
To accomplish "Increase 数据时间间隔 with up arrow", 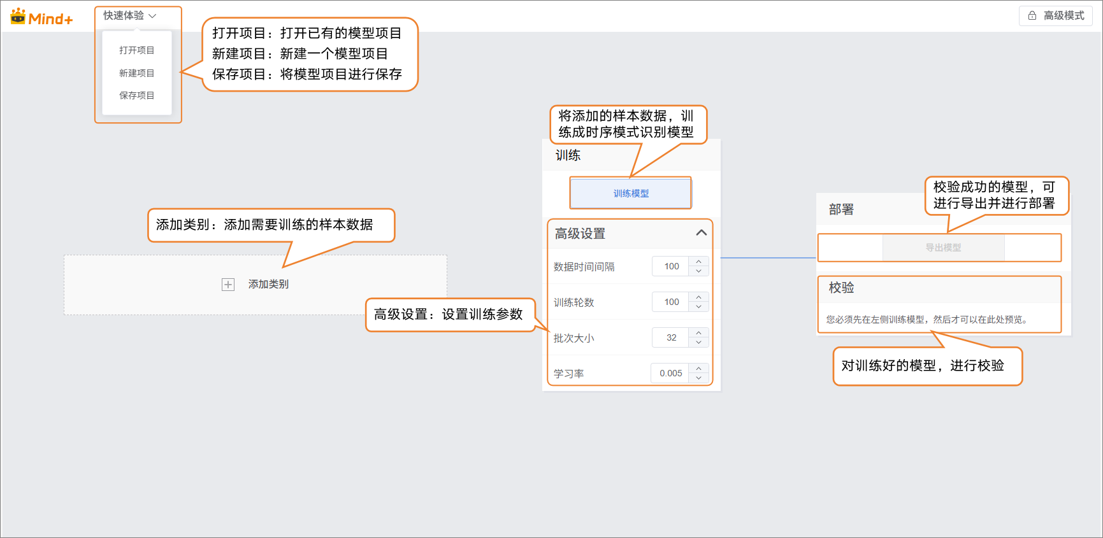I will (x=699, y=262).
